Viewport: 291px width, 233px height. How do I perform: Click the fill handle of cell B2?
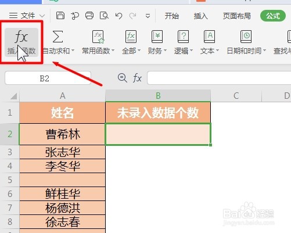pyautogui.click(x=210, y=145)
